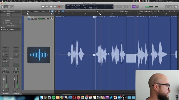The height and width of the screenshot is (100, 179).
Task: Adjust the master volume slider
Action: pyautogui.click(x=151, y=7)
